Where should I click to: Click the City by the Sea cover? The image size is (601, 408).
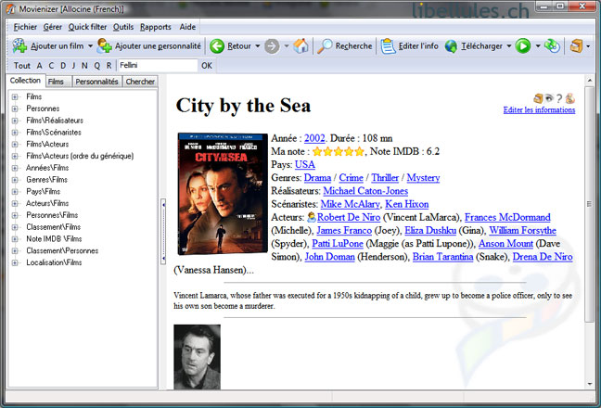click(223, 194)
